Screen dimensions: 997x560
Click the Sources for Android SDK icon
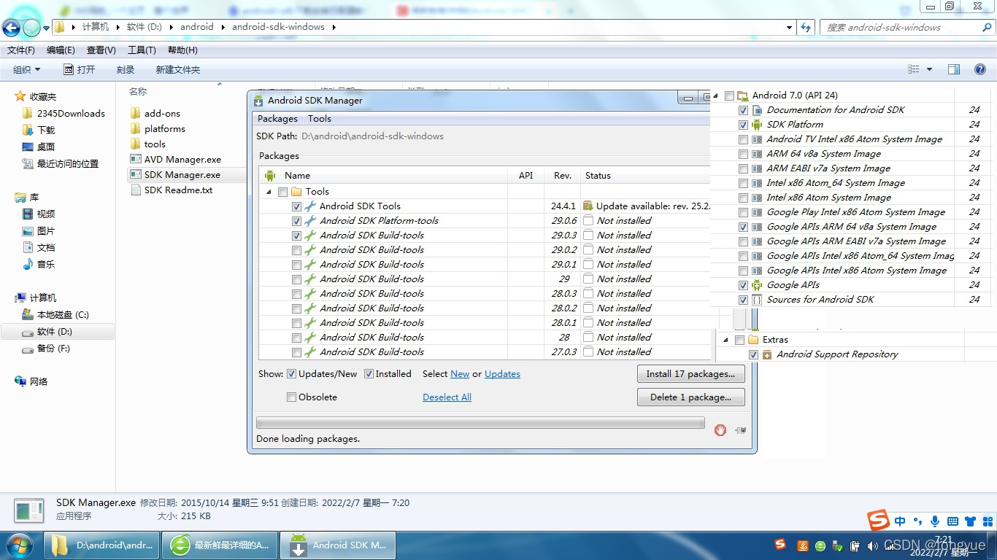(758, 299)
